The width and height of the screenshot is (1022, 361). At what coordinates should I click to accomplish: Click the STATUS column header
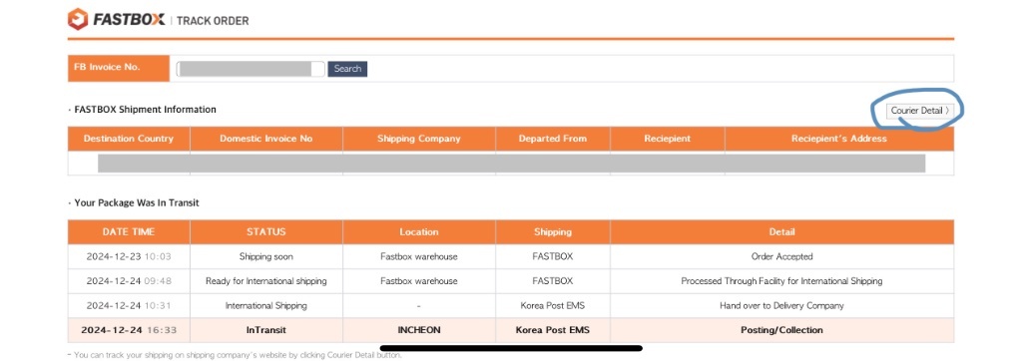click(265, 232)
